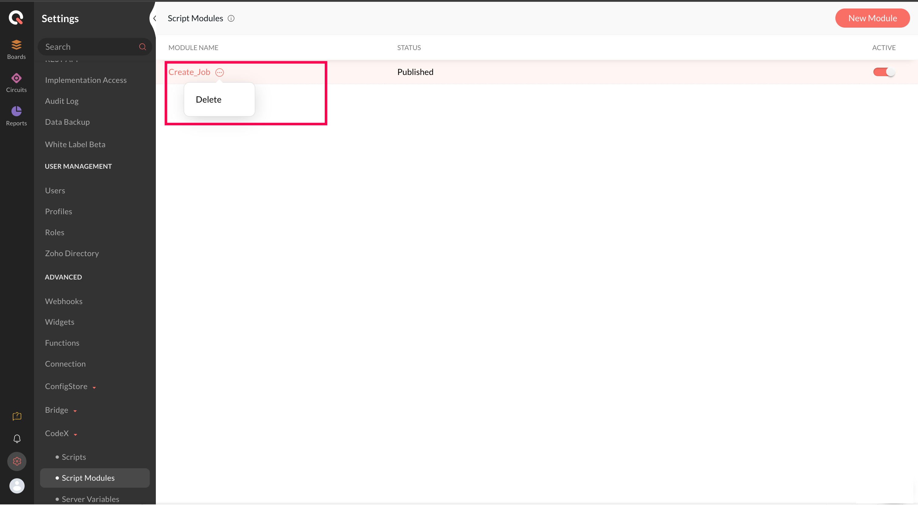Select Delete from the popup menu
This screenshot has height=505, width=918.
coord(208,99)
